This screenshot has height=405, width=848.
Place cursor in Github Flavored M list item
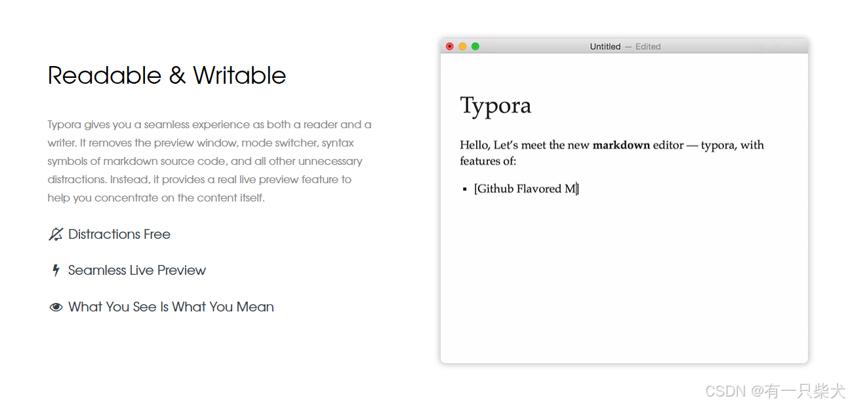(x=526, y=188)
